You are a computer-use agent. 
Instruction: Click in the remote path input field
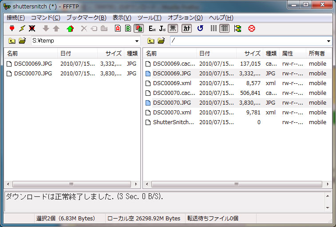pos(248,41)
